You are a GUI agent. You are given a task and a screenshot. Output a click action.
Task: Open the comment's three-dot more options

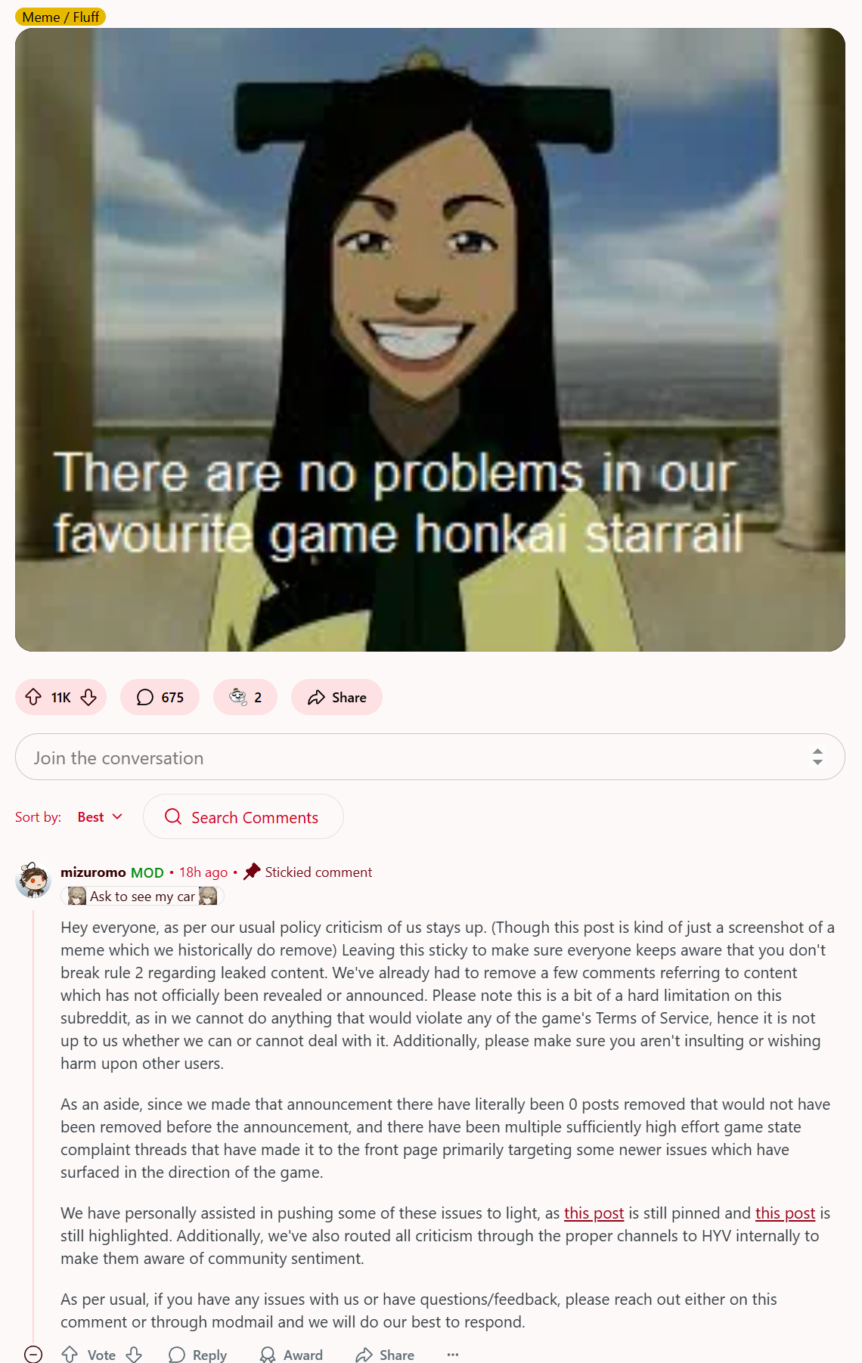pos(453,1354)
